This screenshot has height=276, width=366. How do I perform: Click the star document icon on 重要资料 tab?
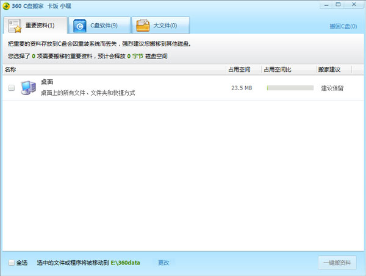[x=16, y=26]
